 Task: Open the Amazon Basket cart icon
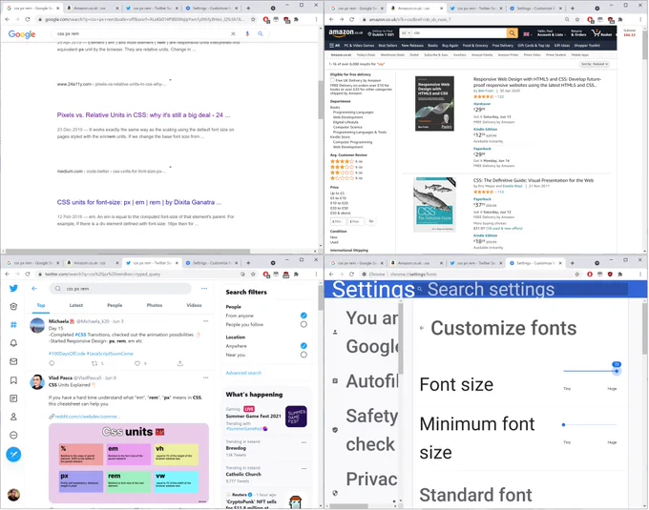tap(601, 33)
